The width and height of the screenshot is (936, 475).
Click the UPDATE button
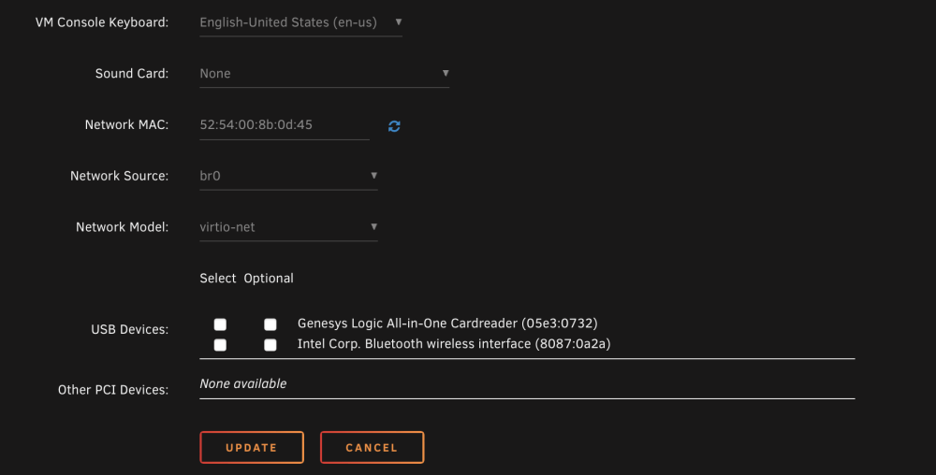point(252,448)
